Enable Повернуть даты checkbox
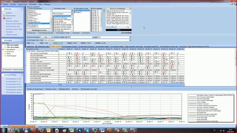This screenshot has height=133, width=237. pyautogui.click(x=45, y=89)
